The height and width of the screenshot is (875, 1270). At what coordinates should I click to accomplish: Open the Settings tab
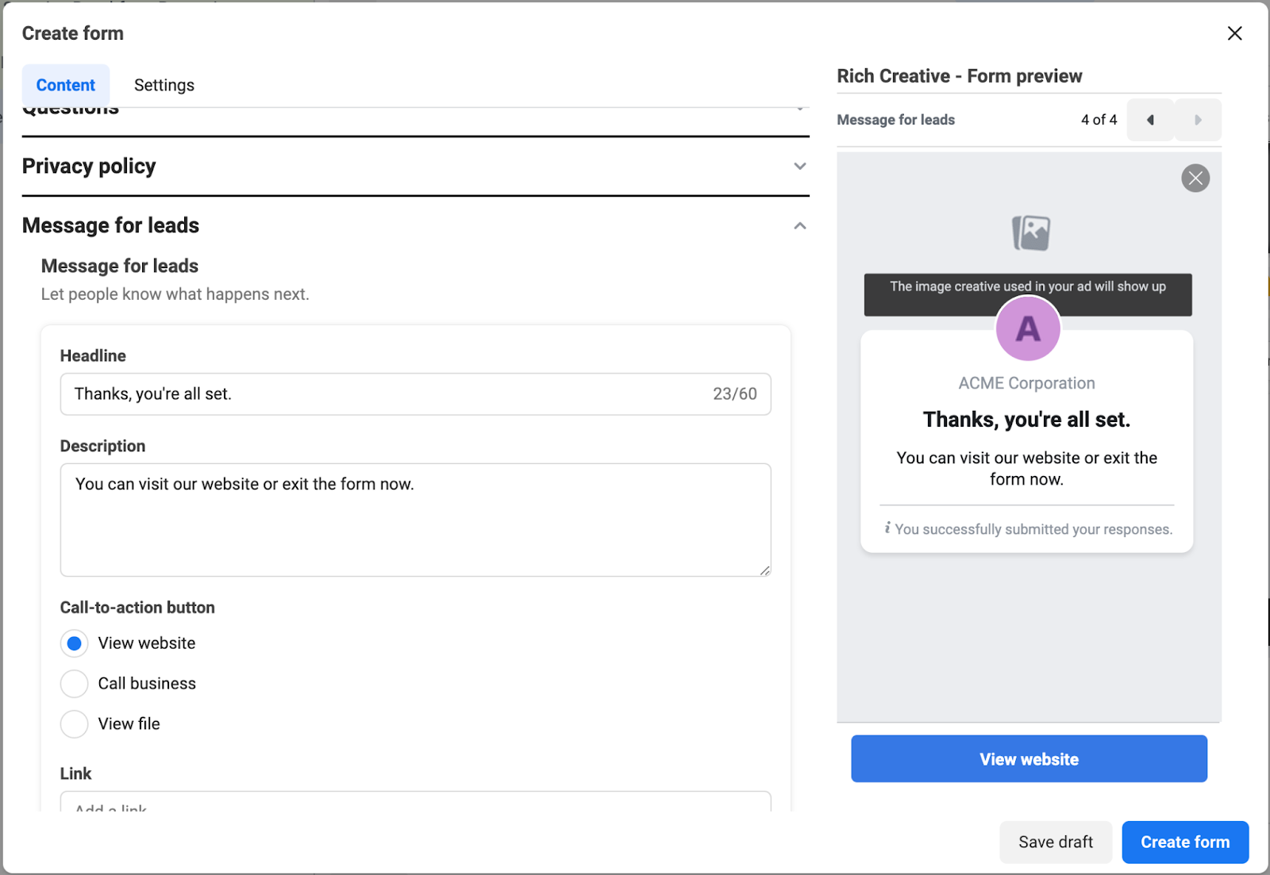[x=164, y=85]
